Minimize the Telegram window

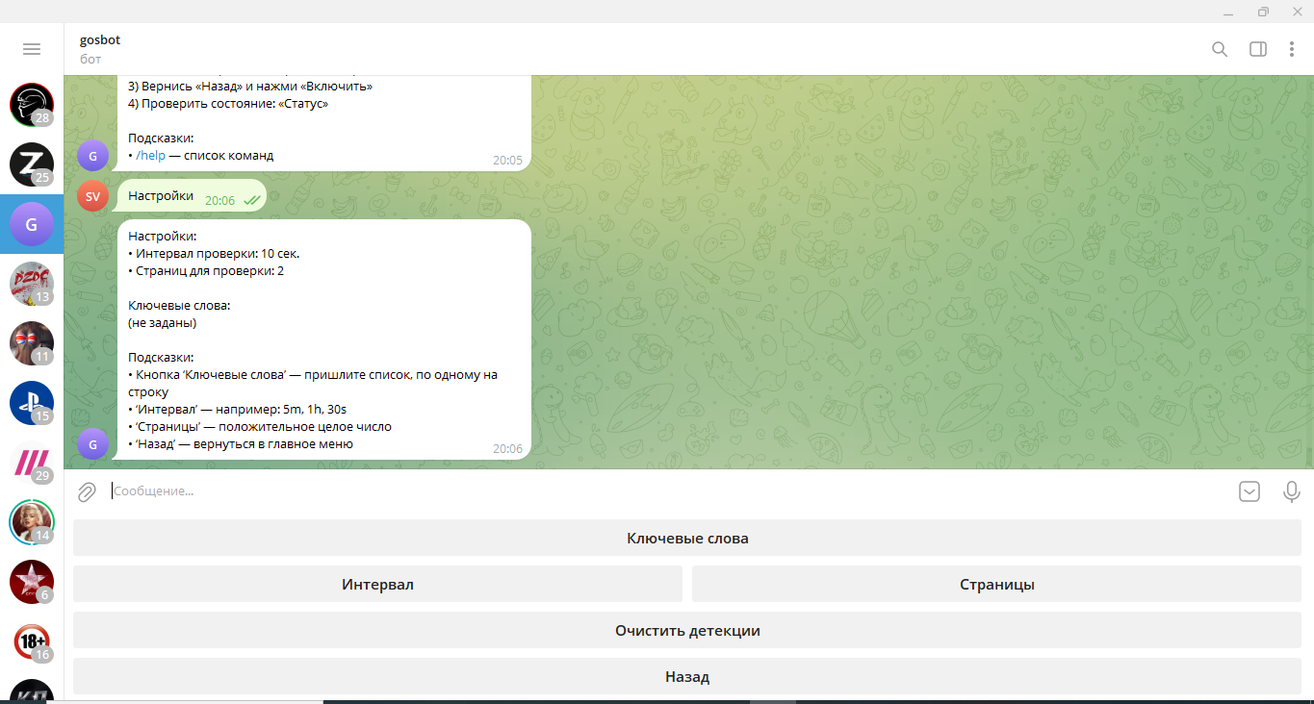[1226, 12]
